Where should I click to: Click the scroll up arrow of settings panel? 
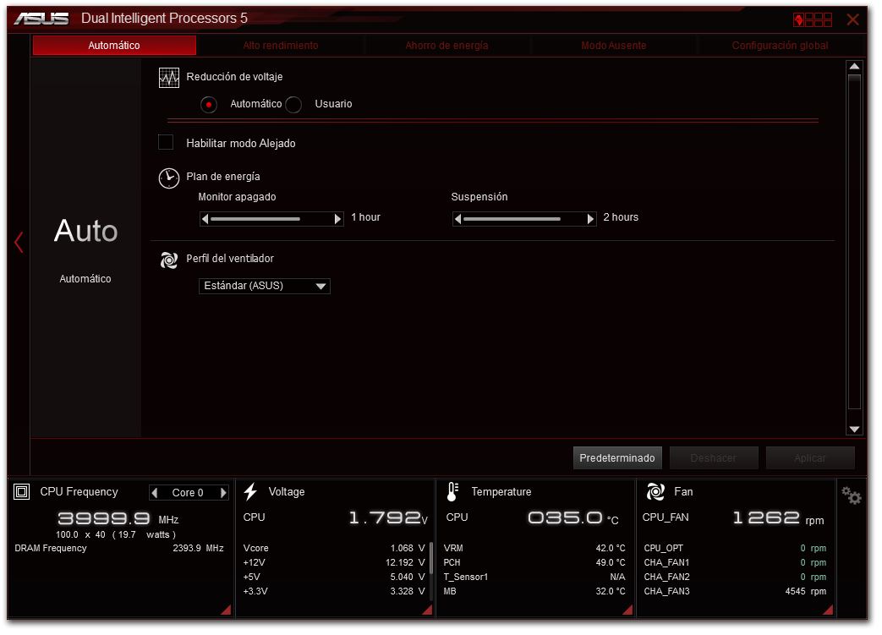[x=854, y=67]
